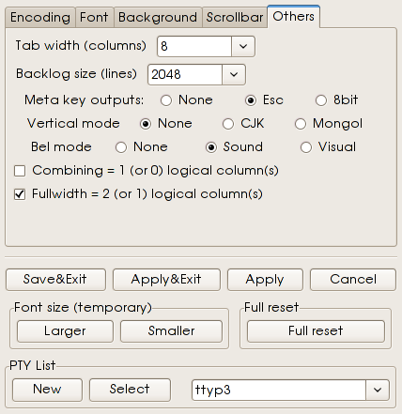Make font Larger temporarily

pyautogui.click(x=65, y=331)
